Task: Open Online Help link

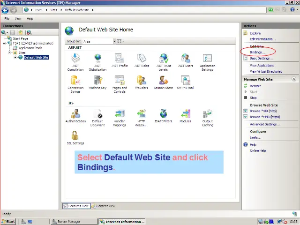Action: (x=258, y=150)
